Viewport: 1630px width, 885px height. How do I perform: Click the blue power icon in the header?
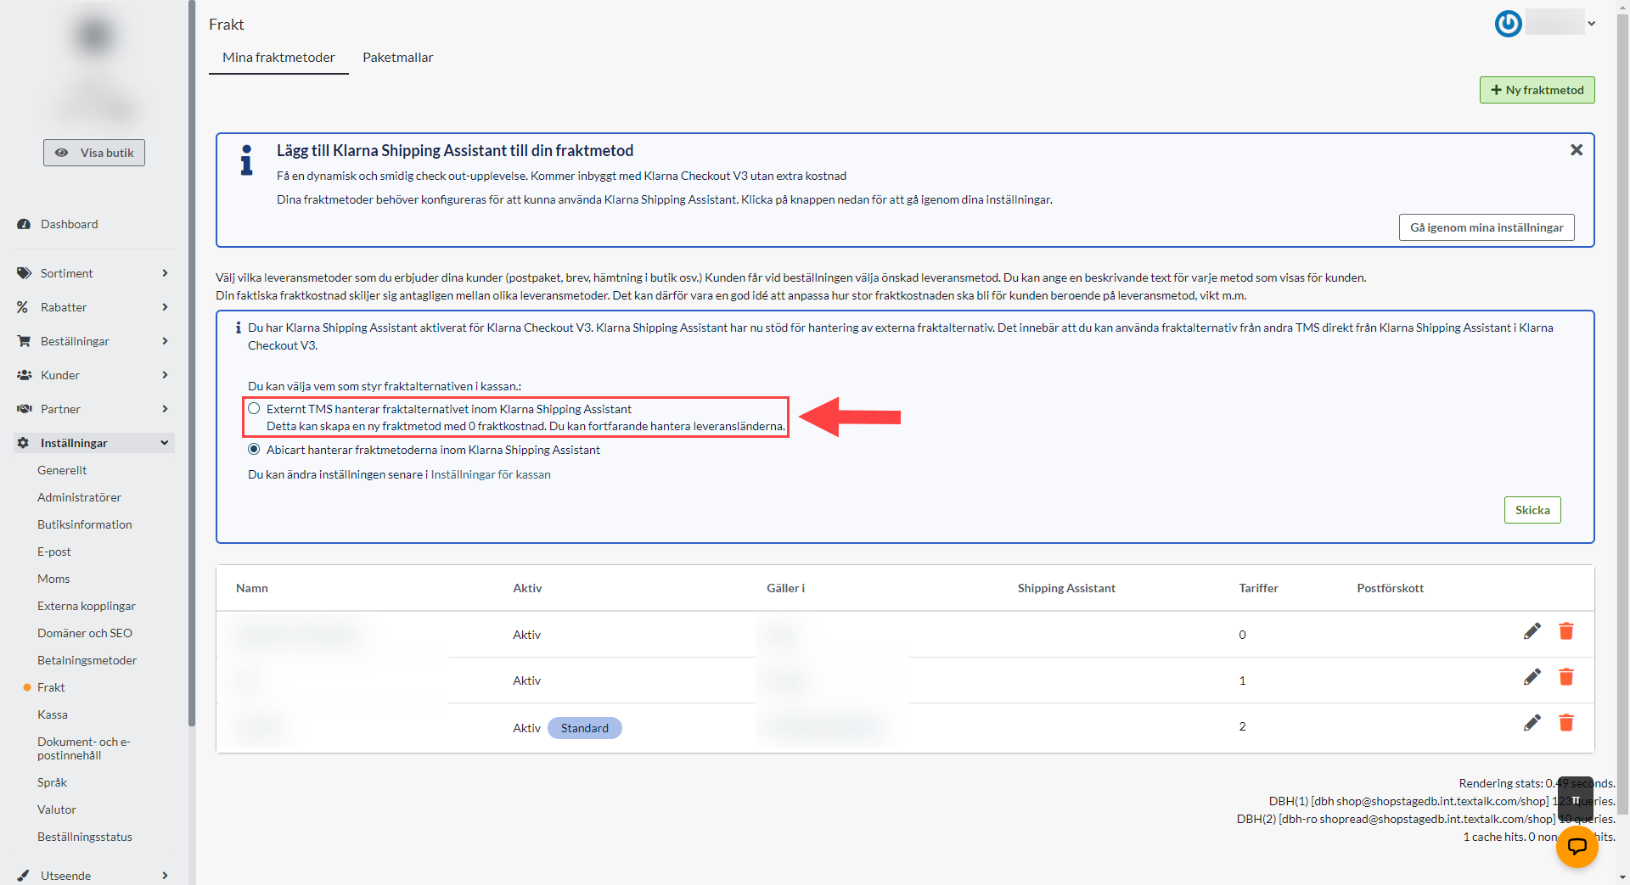click(x=1508, y=23)
